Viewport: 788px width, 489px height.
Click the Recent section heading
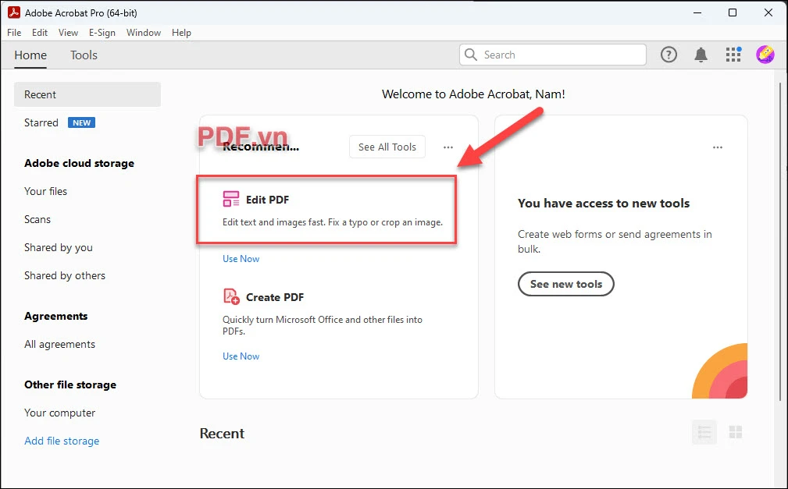pyautogui.click(x=222, y=434)
